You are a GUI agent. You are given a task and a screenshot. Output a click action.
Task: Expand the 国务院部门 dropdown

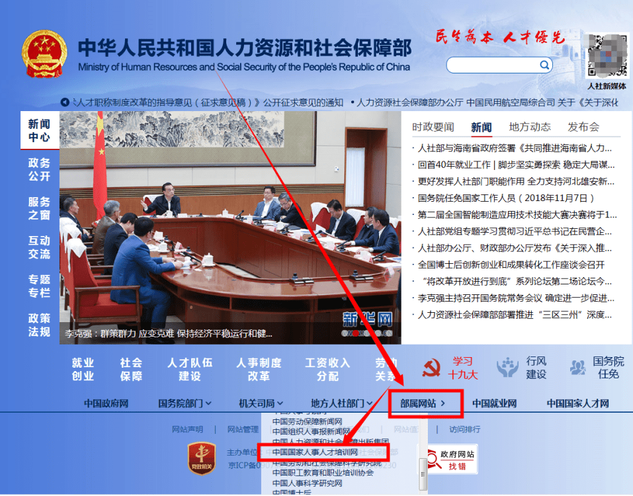(x=185, y=403)
